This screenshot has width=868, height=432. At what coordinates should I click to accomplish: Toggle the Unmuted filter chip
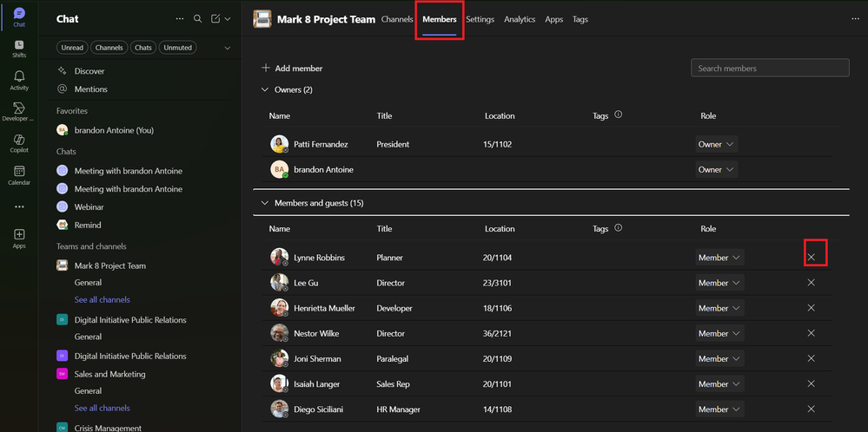pos(178,48)
